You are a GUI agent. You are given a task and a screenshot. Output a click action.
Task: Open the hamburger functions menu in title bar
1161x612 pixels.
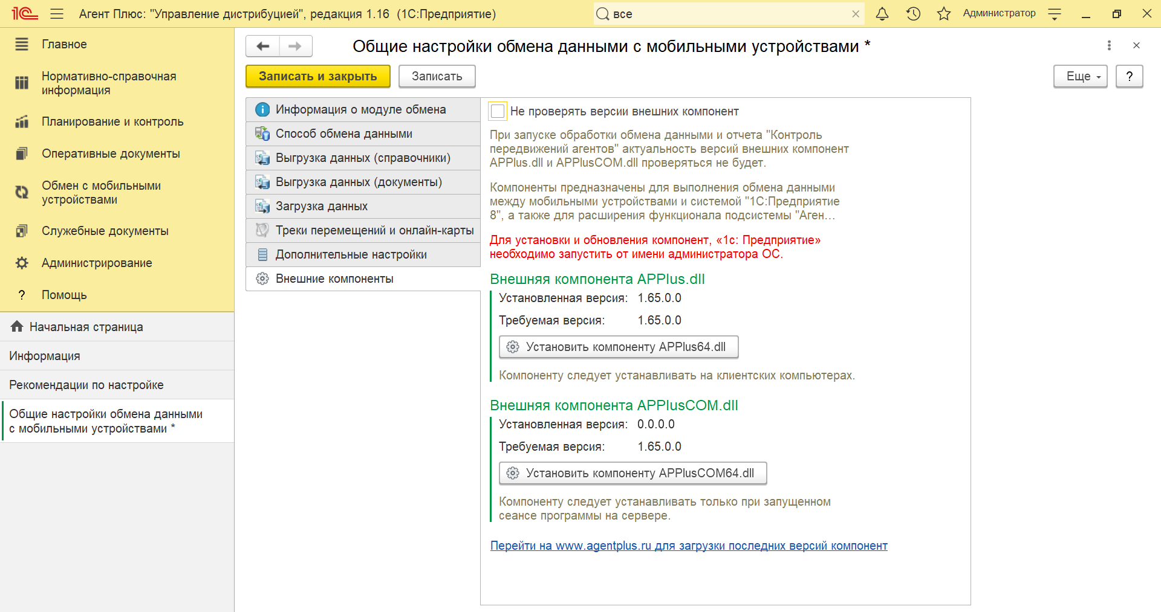point(57,13)
